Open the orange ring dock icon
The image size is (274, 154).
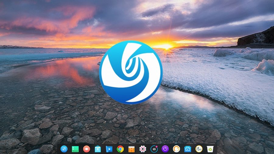pos(176,149)
